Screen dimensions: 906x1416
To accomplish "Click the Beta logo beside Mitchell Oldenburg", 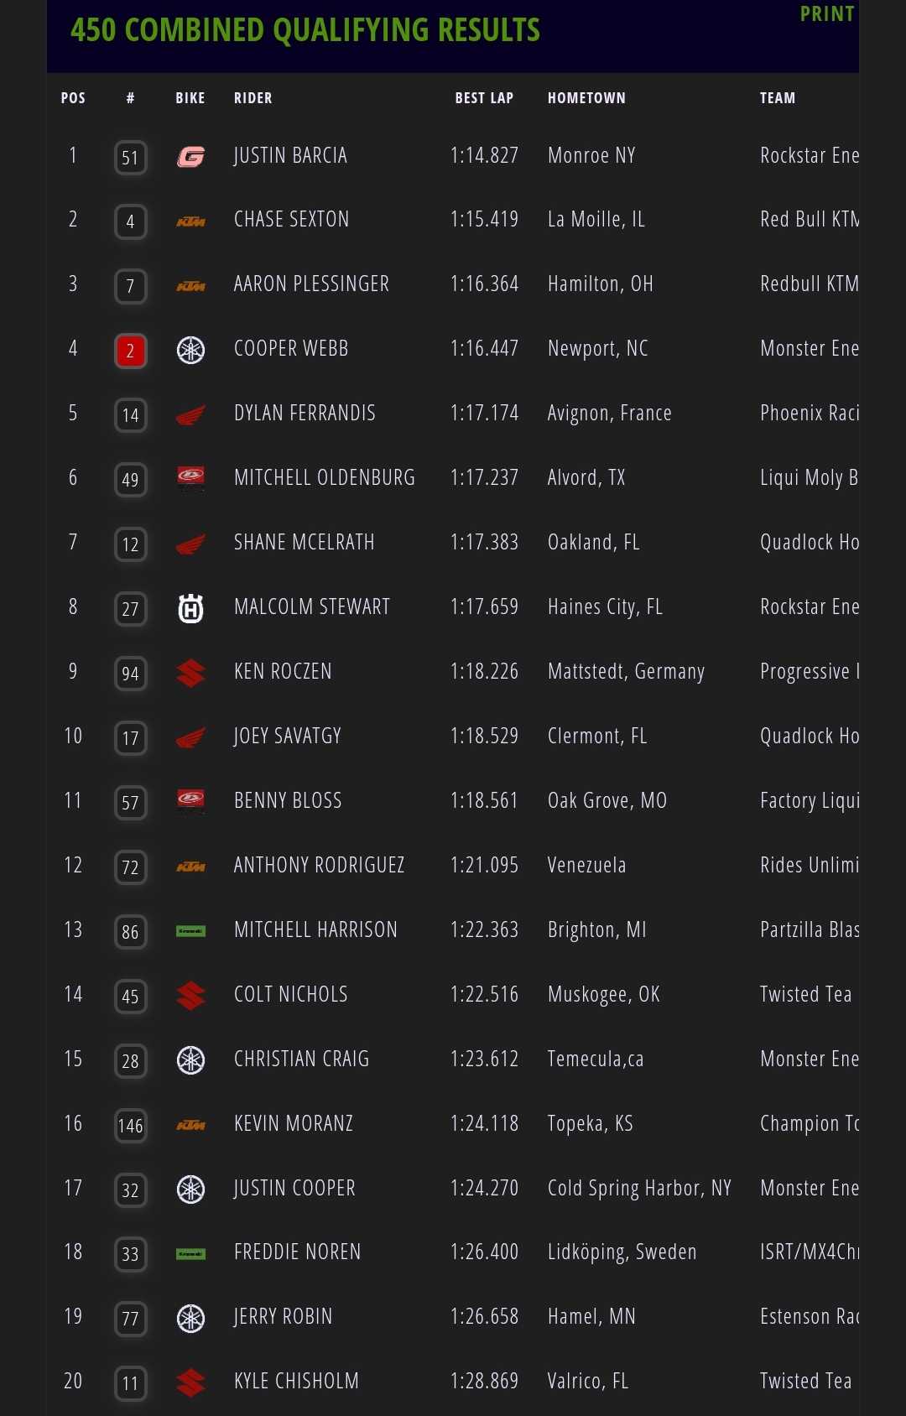I will point(190,478).
